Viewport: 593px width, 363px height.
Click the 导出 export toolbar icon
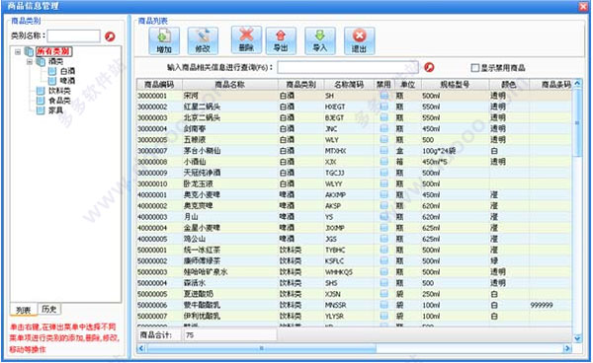coord(281,40)
